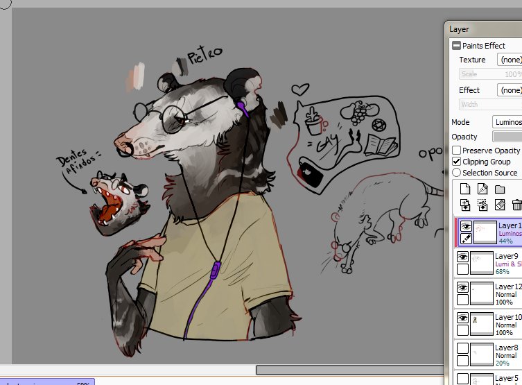
Task: Collapse the Paints Effect section
Action: [456, 46]
